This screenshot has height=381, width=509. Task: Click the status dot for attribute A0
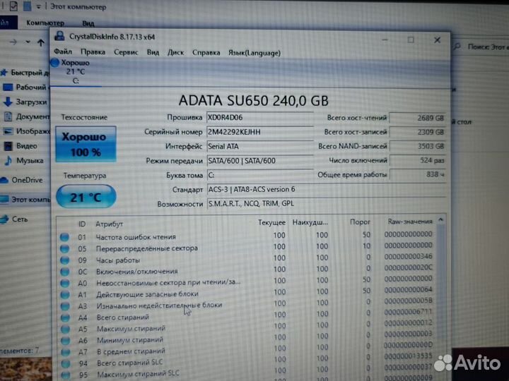pos(65,283)
